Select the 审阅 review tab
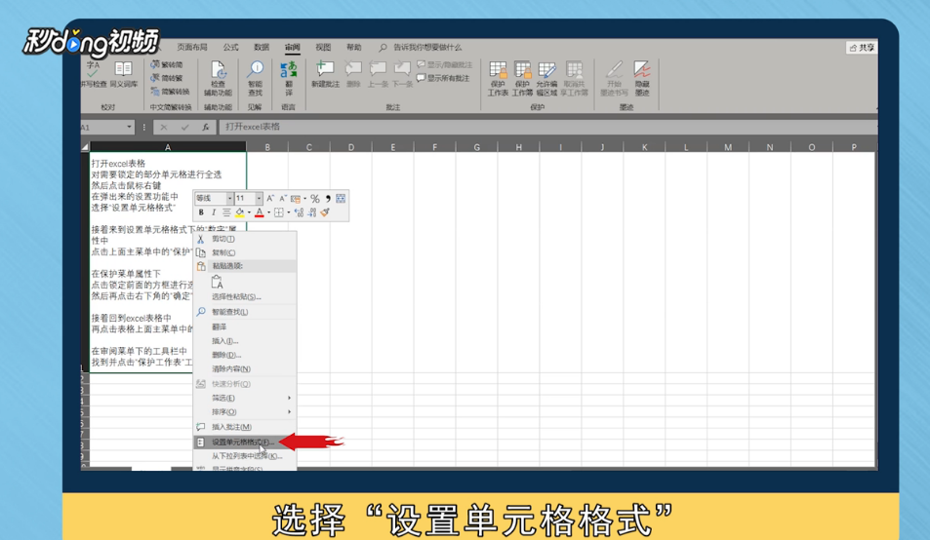The width and height of the screenshot is (930, 540). coord(293,47)
